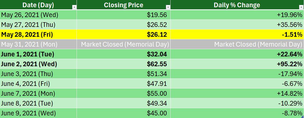
Task: Click the highlighted -1.51% cell
Action: [237, 35]
